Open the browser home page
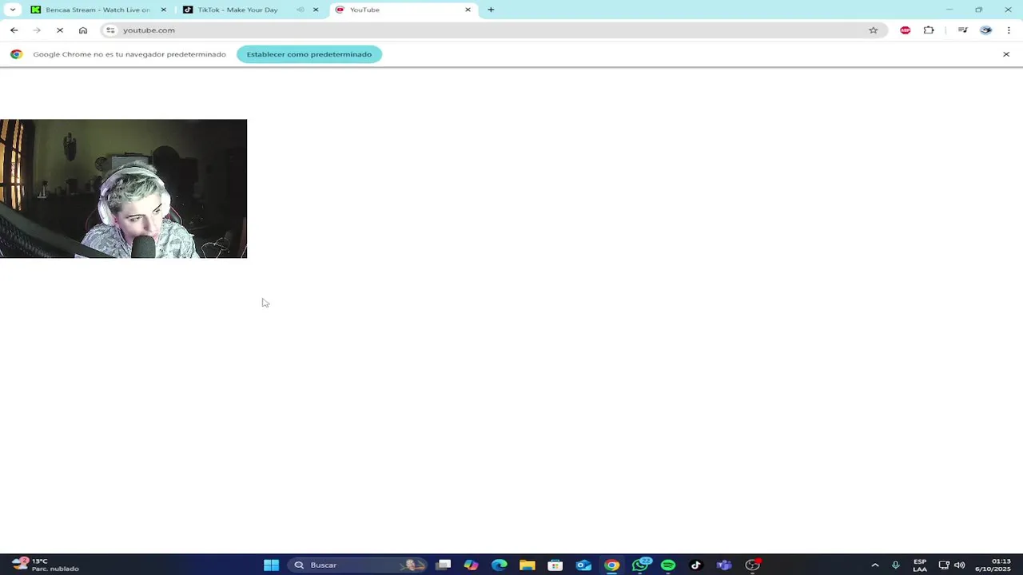This screenshot has width=1023, height=575. [83, 30]
